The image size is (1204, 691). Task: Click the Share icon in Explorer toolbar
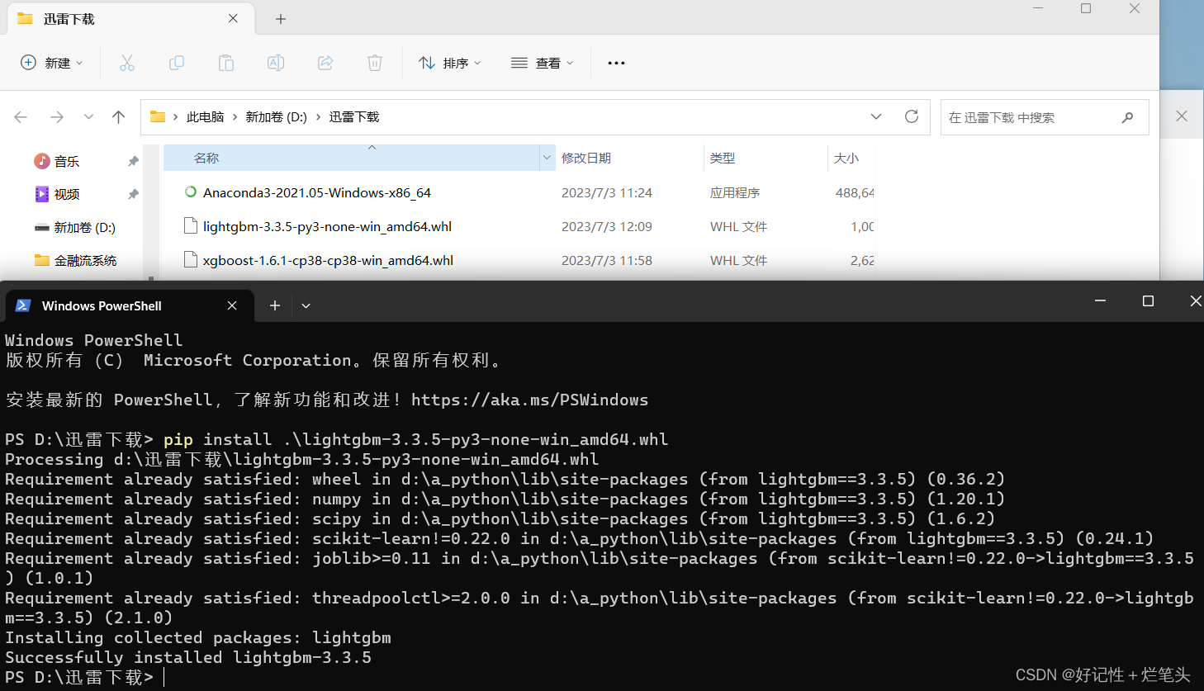pyautogui.click(x=325, y=63)
